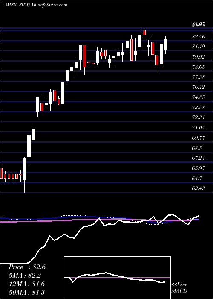Click the highest red candle near 84

pyautogui.click(x=144, y=32)
